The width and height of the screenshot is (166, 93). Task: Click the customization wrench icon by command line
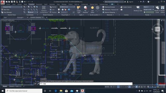38,84
